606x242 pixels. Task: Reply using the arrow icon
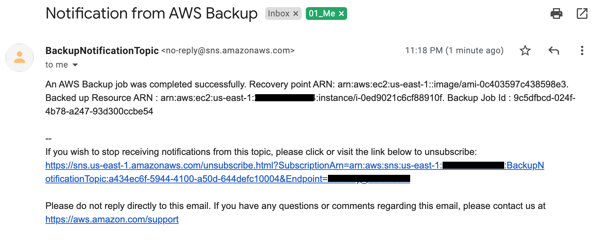(x=554, y=50)
